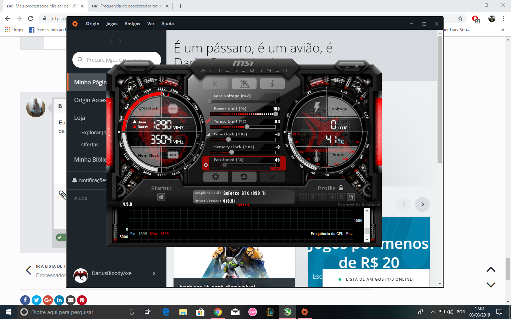Click the Fan Speed slider handle

pos(224,165)
